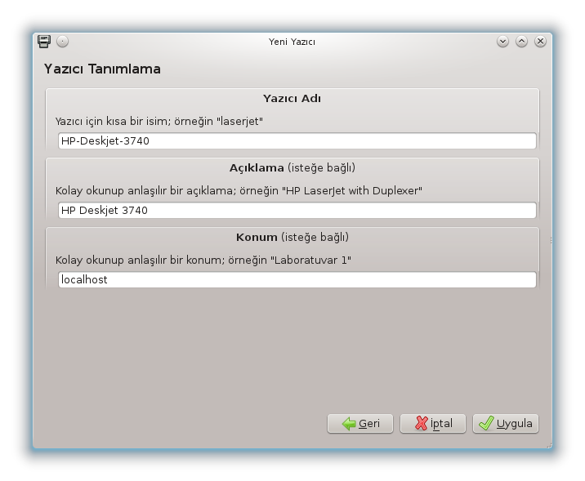Cancel with the İptal button
The image size is (585, 481).
(433, 424)
